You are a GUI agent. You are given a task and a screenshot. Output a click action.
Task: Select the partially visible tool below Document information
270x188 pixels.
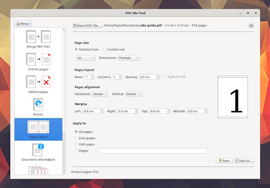tap(38, 170)
